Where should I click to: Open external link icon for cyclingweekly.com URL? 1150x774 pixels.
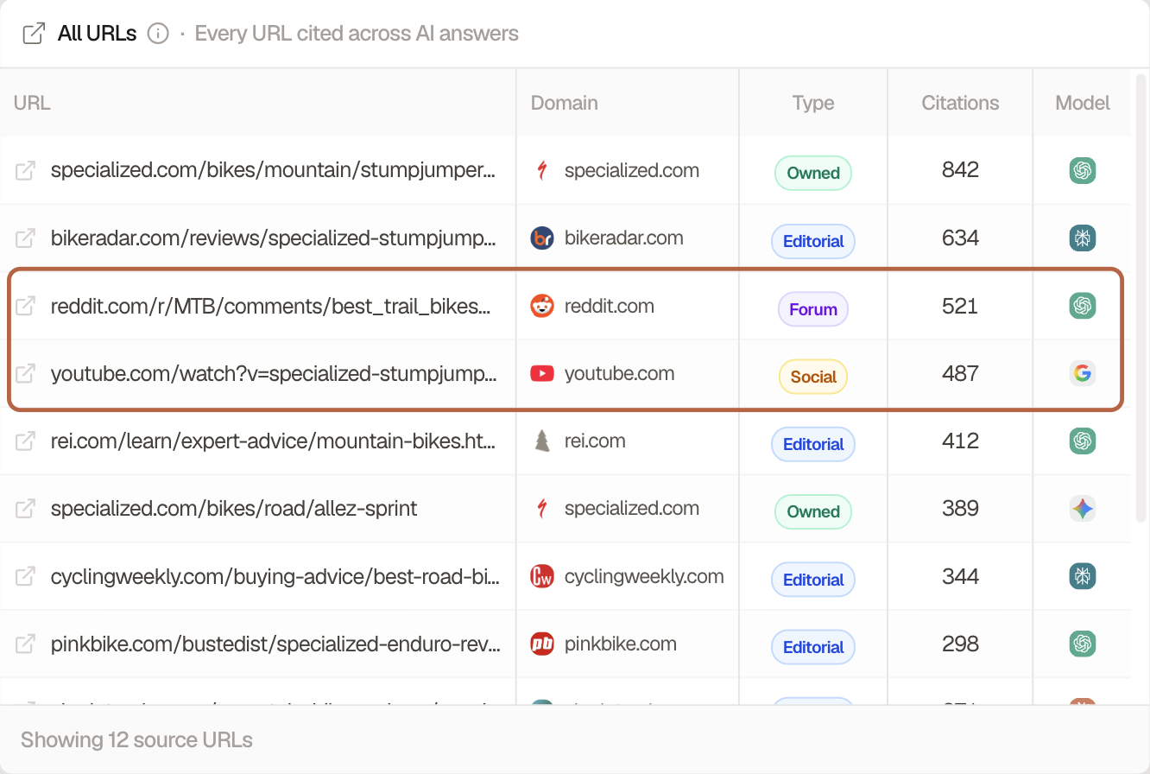coord(26,576)
